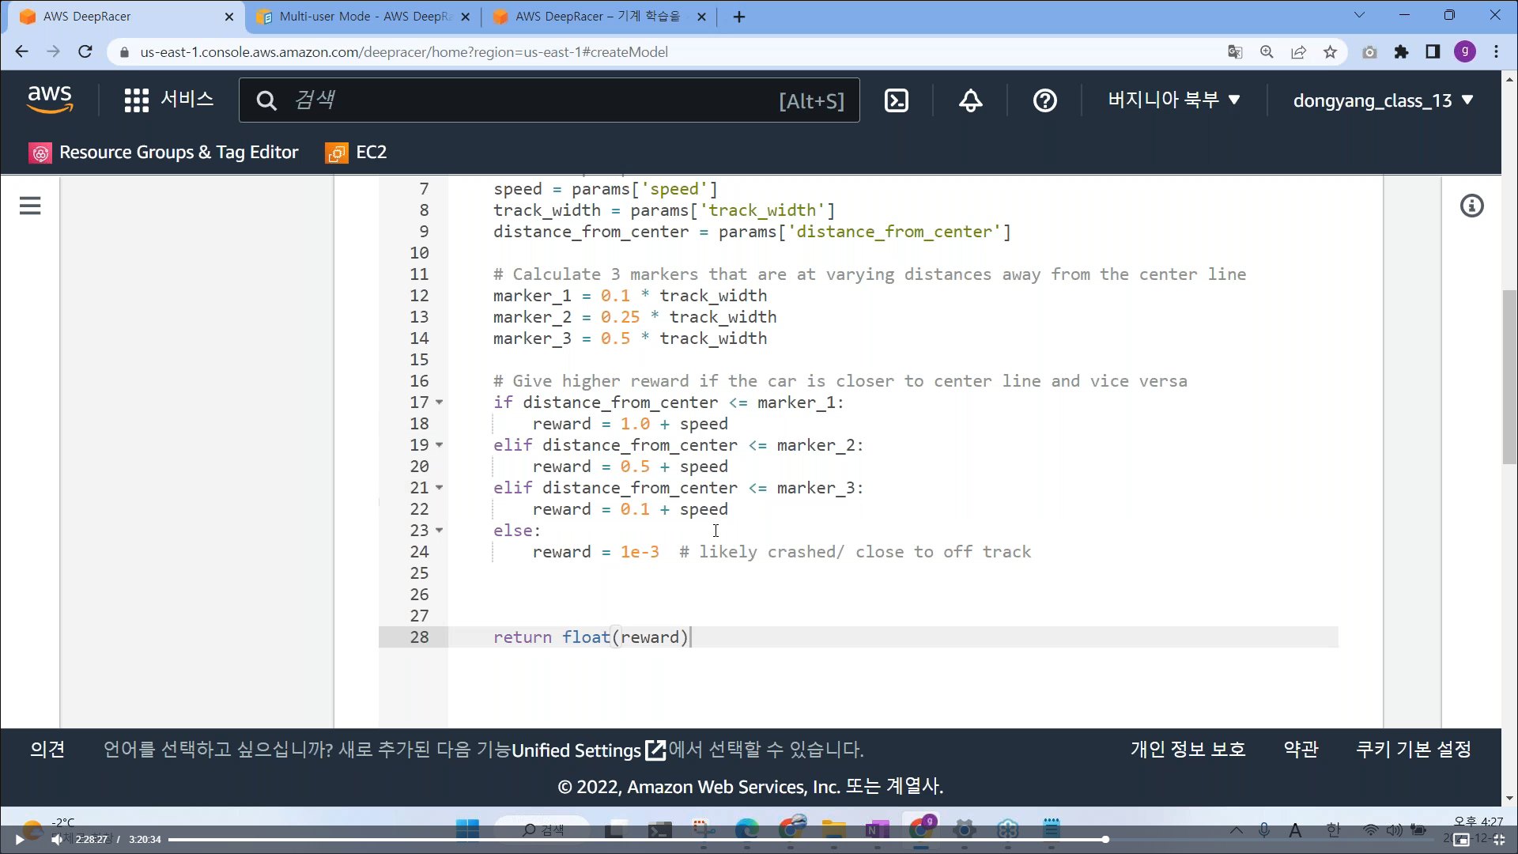Screen dimensions: 1518x854
Task: Collapse the else block at line 23
Action: (440, 531)
